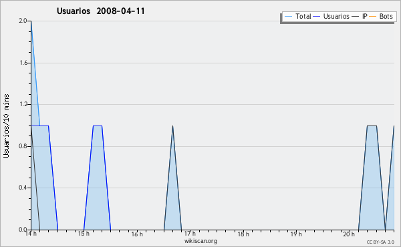Click the CC BY-SA 3.0 license text
This screenshot has width=401, height=247.
(x=380, y=242)
